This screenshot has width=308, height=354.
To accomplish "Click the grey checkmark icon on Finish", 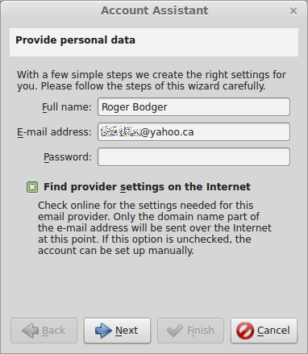I will pyautogui.click(x=175, y=331).
